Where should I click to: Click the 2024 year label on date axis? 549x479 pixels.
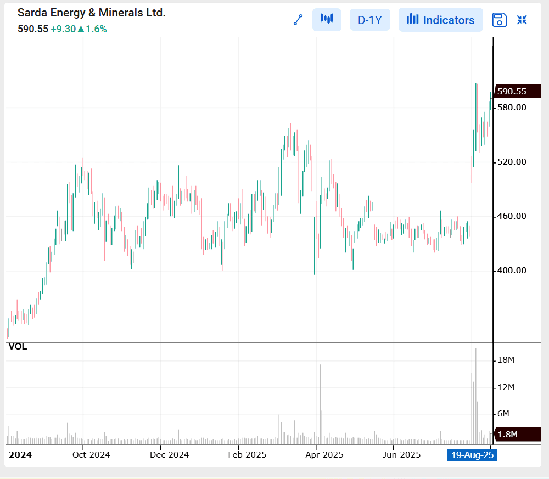pos(20,454)
